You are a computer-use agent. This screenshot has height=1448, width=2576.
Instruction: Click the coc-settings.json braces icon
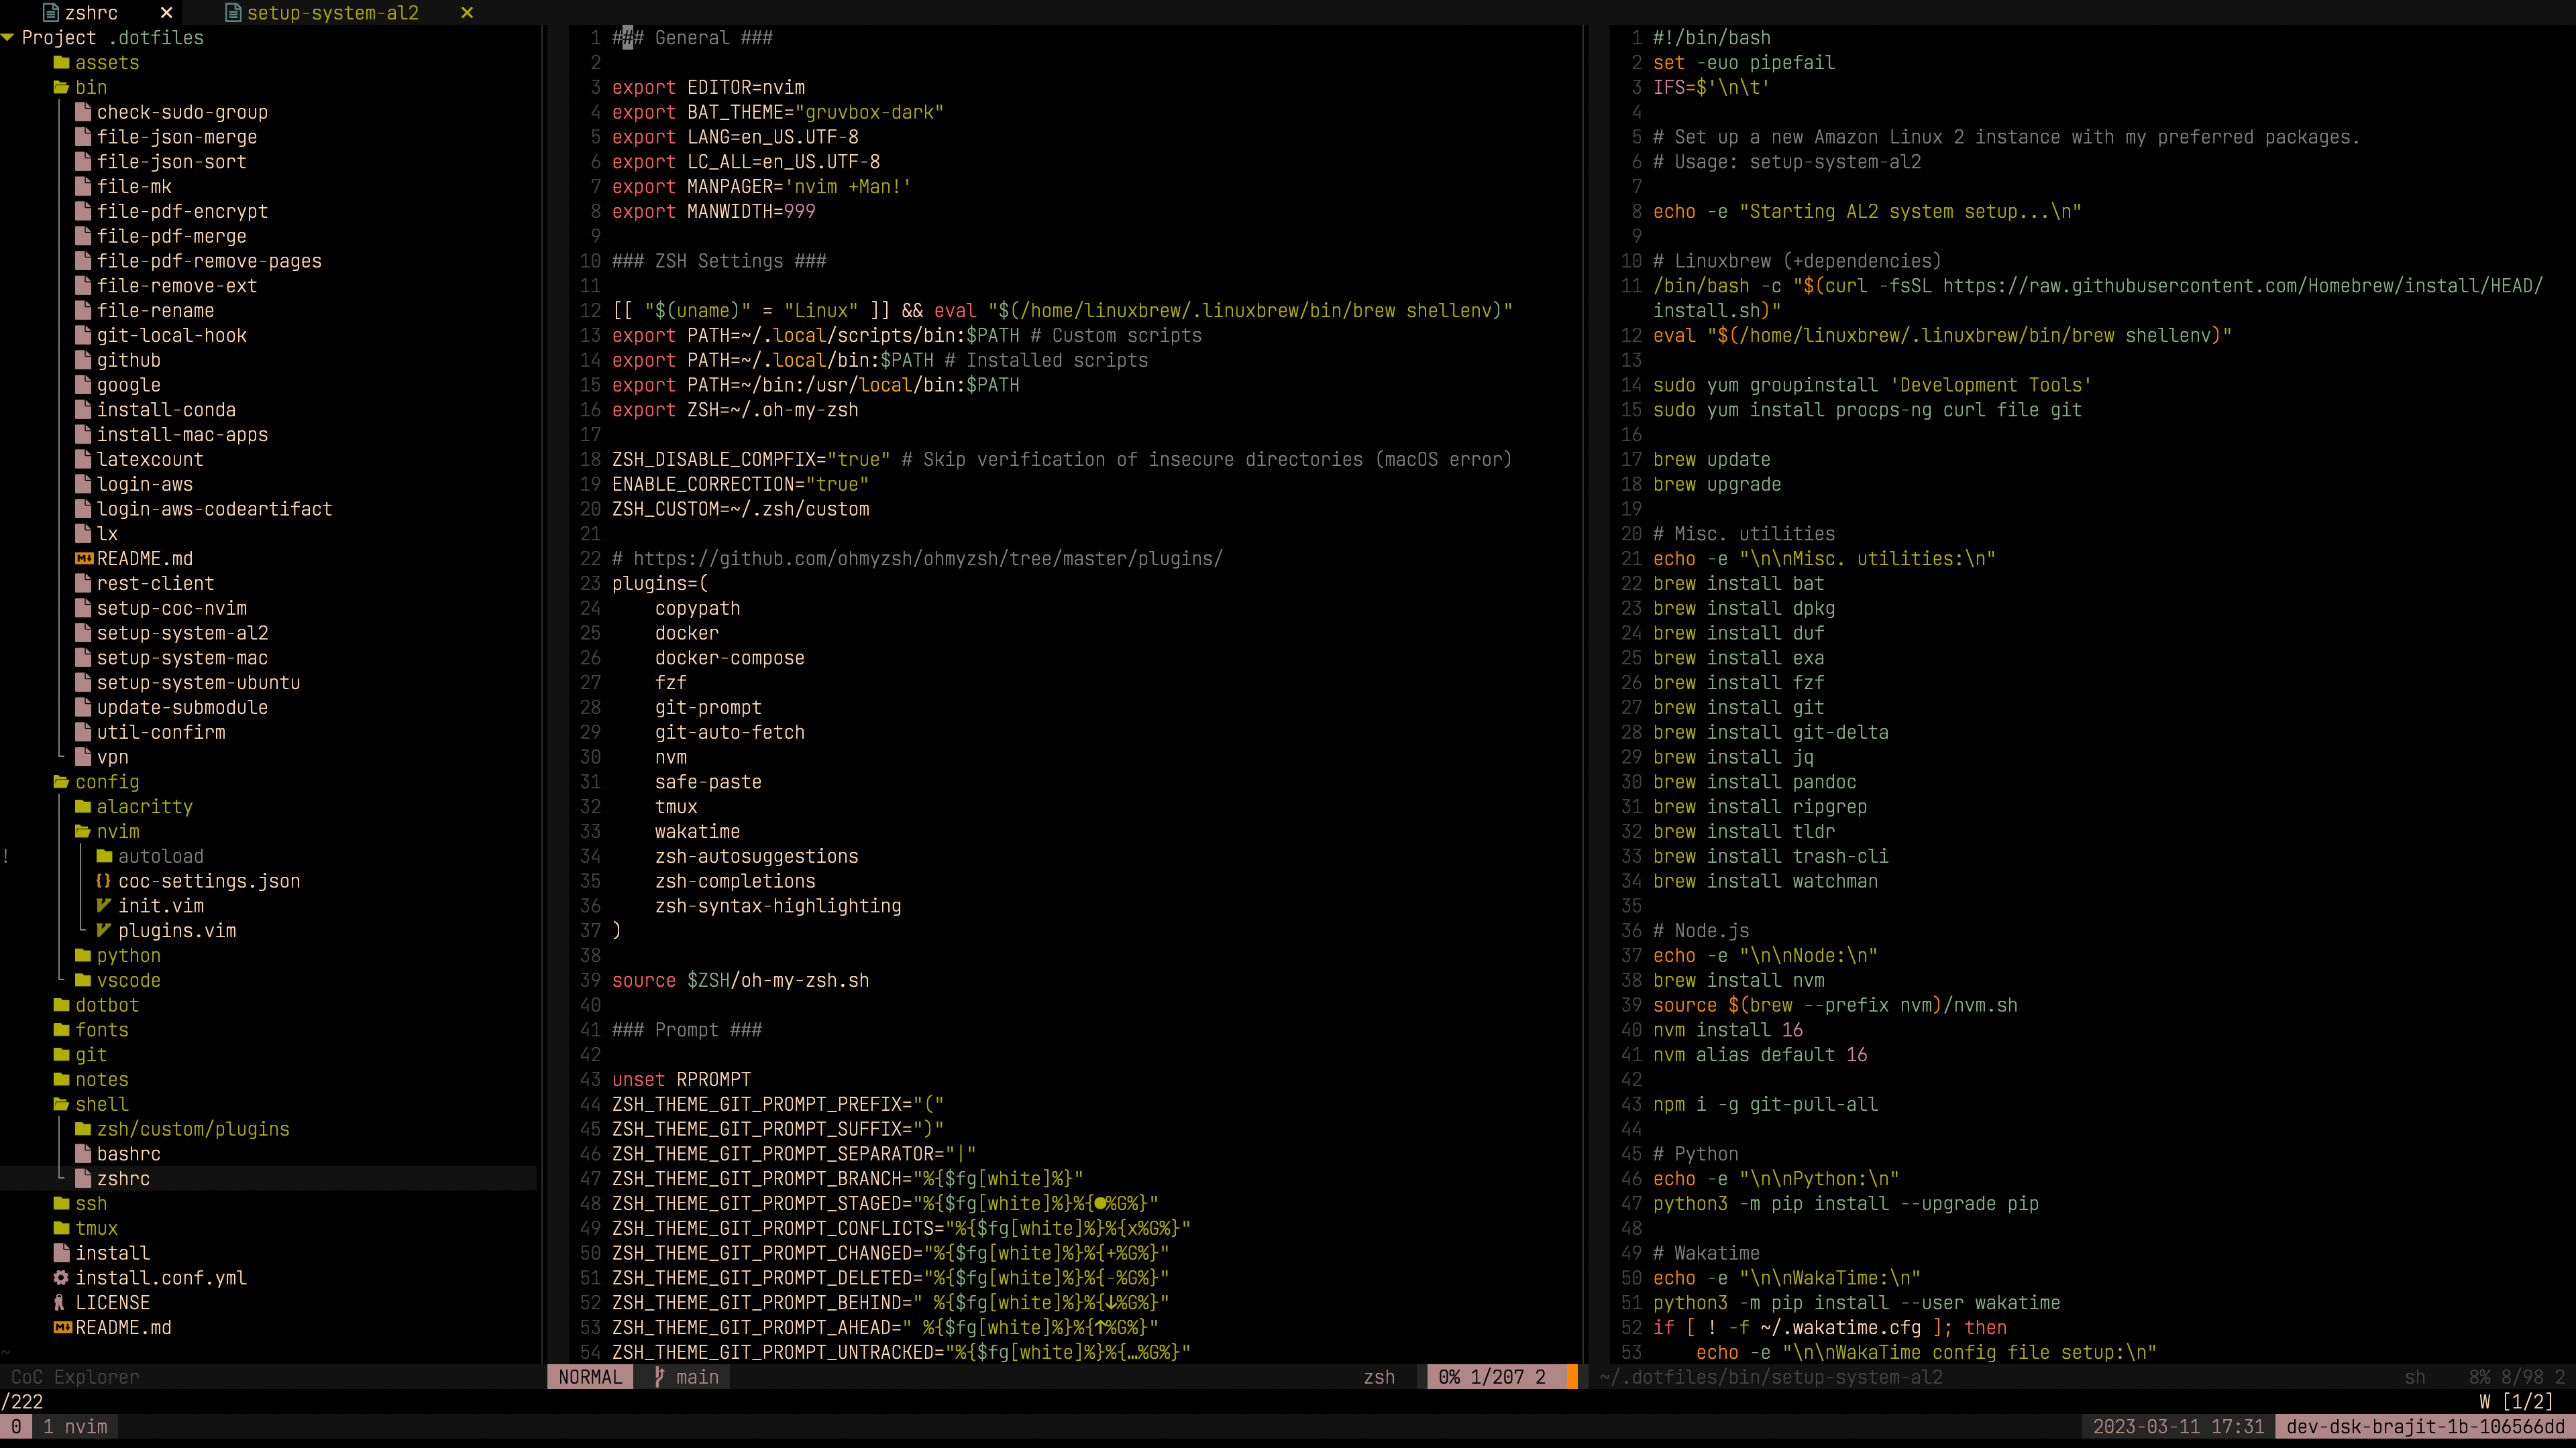tap(104, 882)
